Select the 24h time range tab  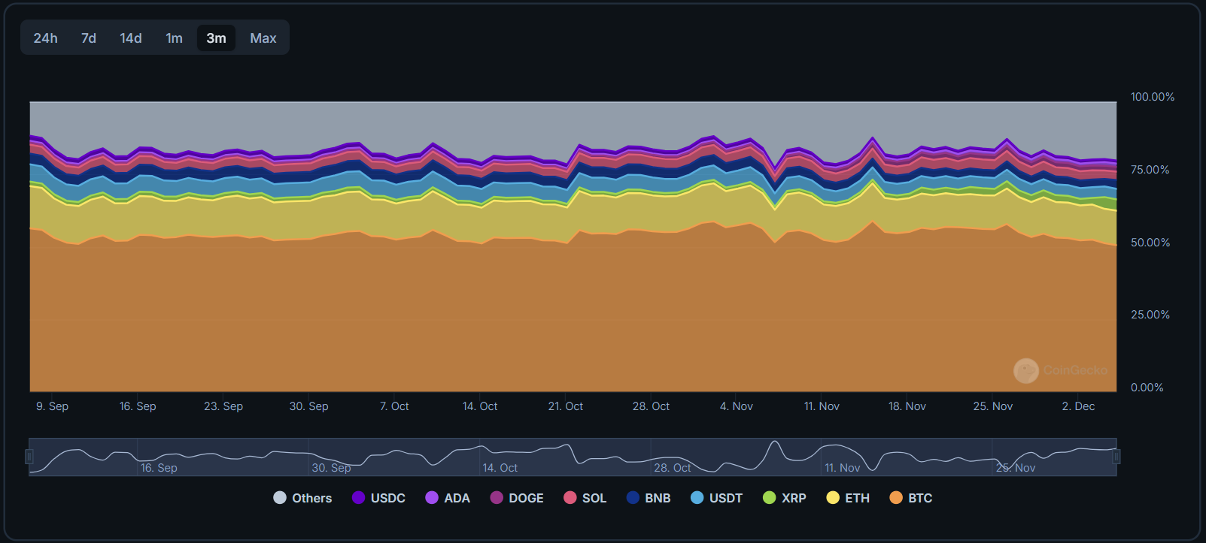[46, 38]
